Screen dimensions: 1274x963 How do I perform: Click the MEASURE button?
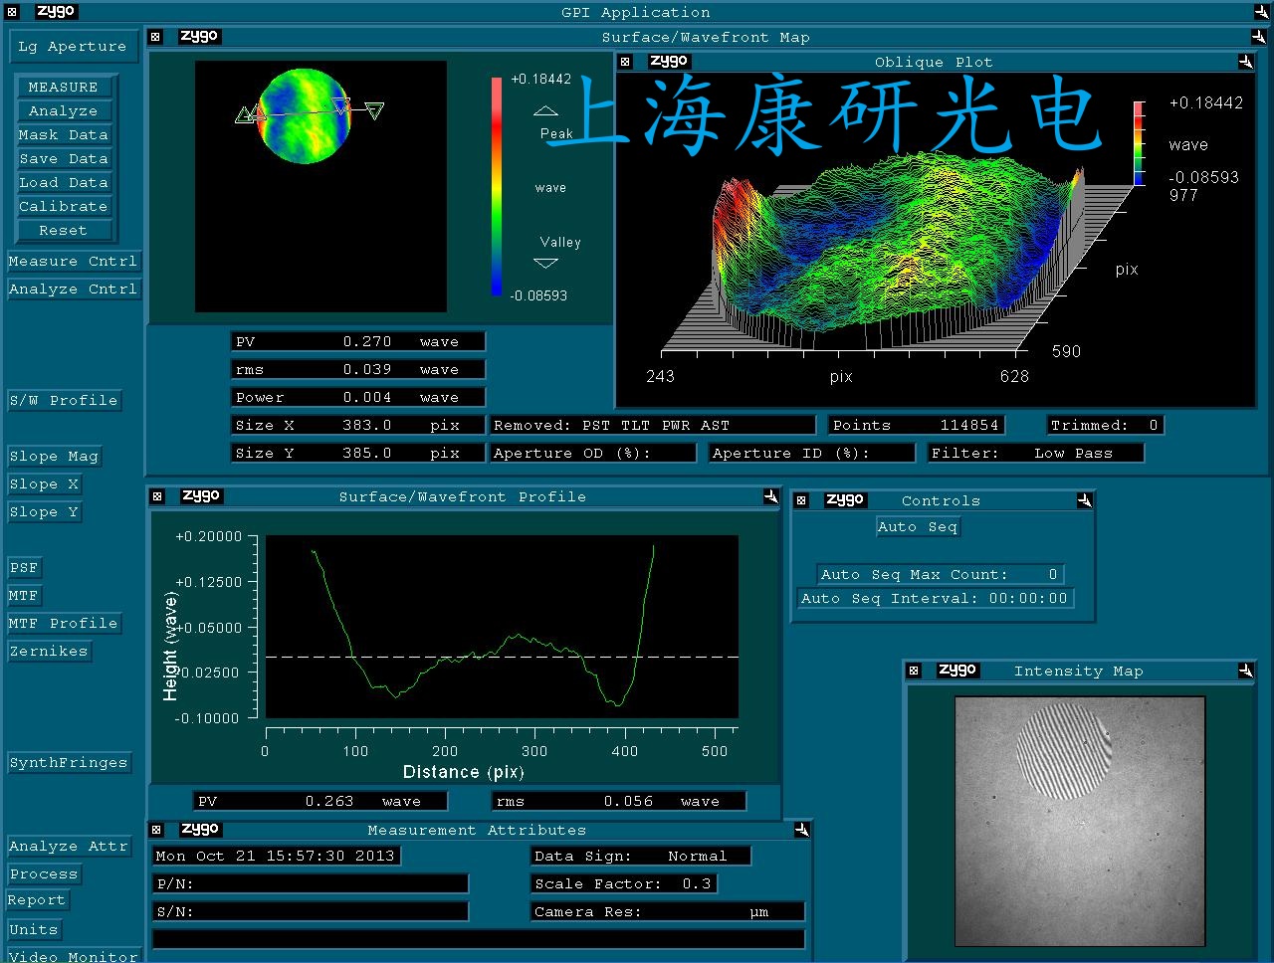pyautogui.click(x=64, y=87)
